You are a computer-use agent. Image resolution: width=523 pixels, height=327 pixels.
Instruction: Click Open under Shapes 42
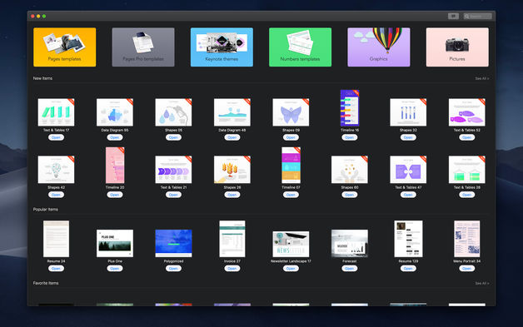click(56, 195)
